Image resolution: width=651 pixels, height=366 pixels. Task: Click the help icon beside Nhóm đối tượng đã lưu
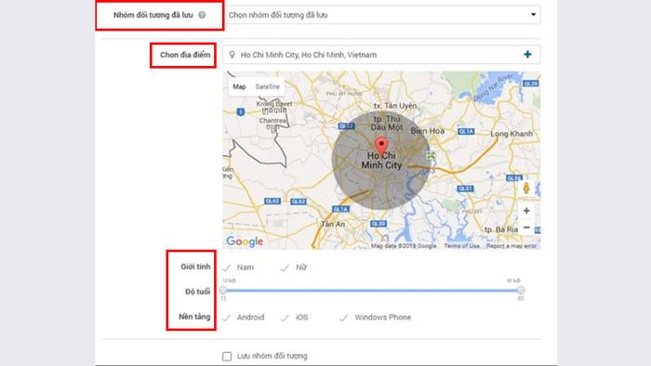click(x=202, y=15)
